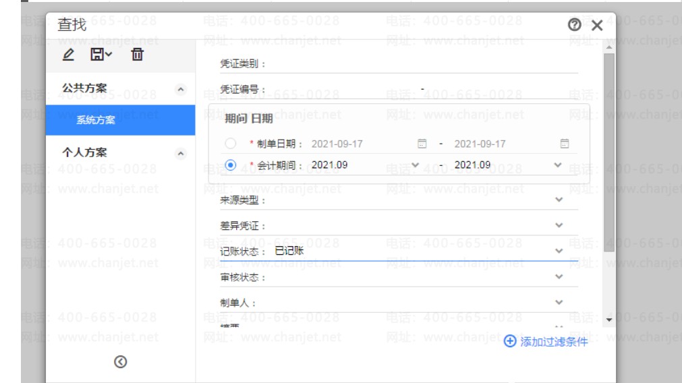Click the 已记账 value in 记账状态
This screenshot has height=383, width=682.
tap(289, 251)
